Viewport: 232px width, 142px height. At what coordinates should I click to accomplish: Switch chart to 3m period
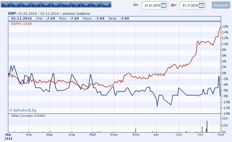46,5
